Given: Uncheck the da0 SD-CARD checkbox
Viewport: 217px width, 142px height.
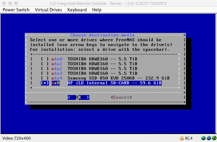Looking at the screenshot, I should [x=45, y=83].
